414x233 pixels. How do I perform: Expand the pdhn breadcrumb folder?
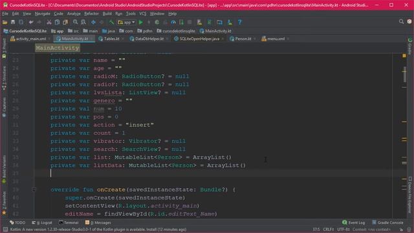click(145, 31)
